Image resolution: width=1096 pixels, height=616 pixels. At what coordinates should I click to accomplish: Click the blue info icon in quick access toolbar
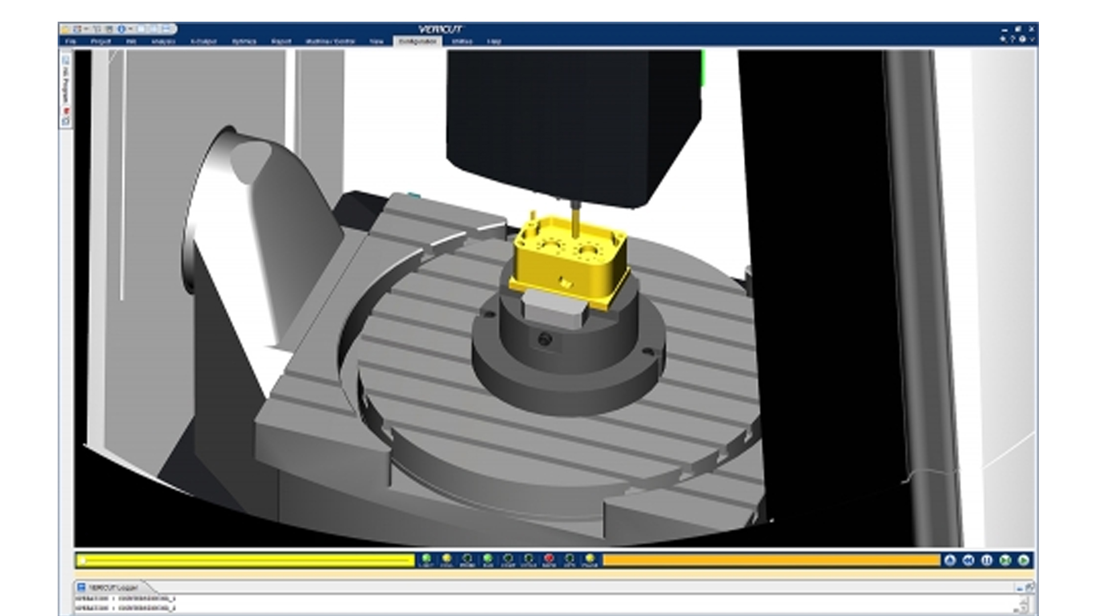click(121, 29)
